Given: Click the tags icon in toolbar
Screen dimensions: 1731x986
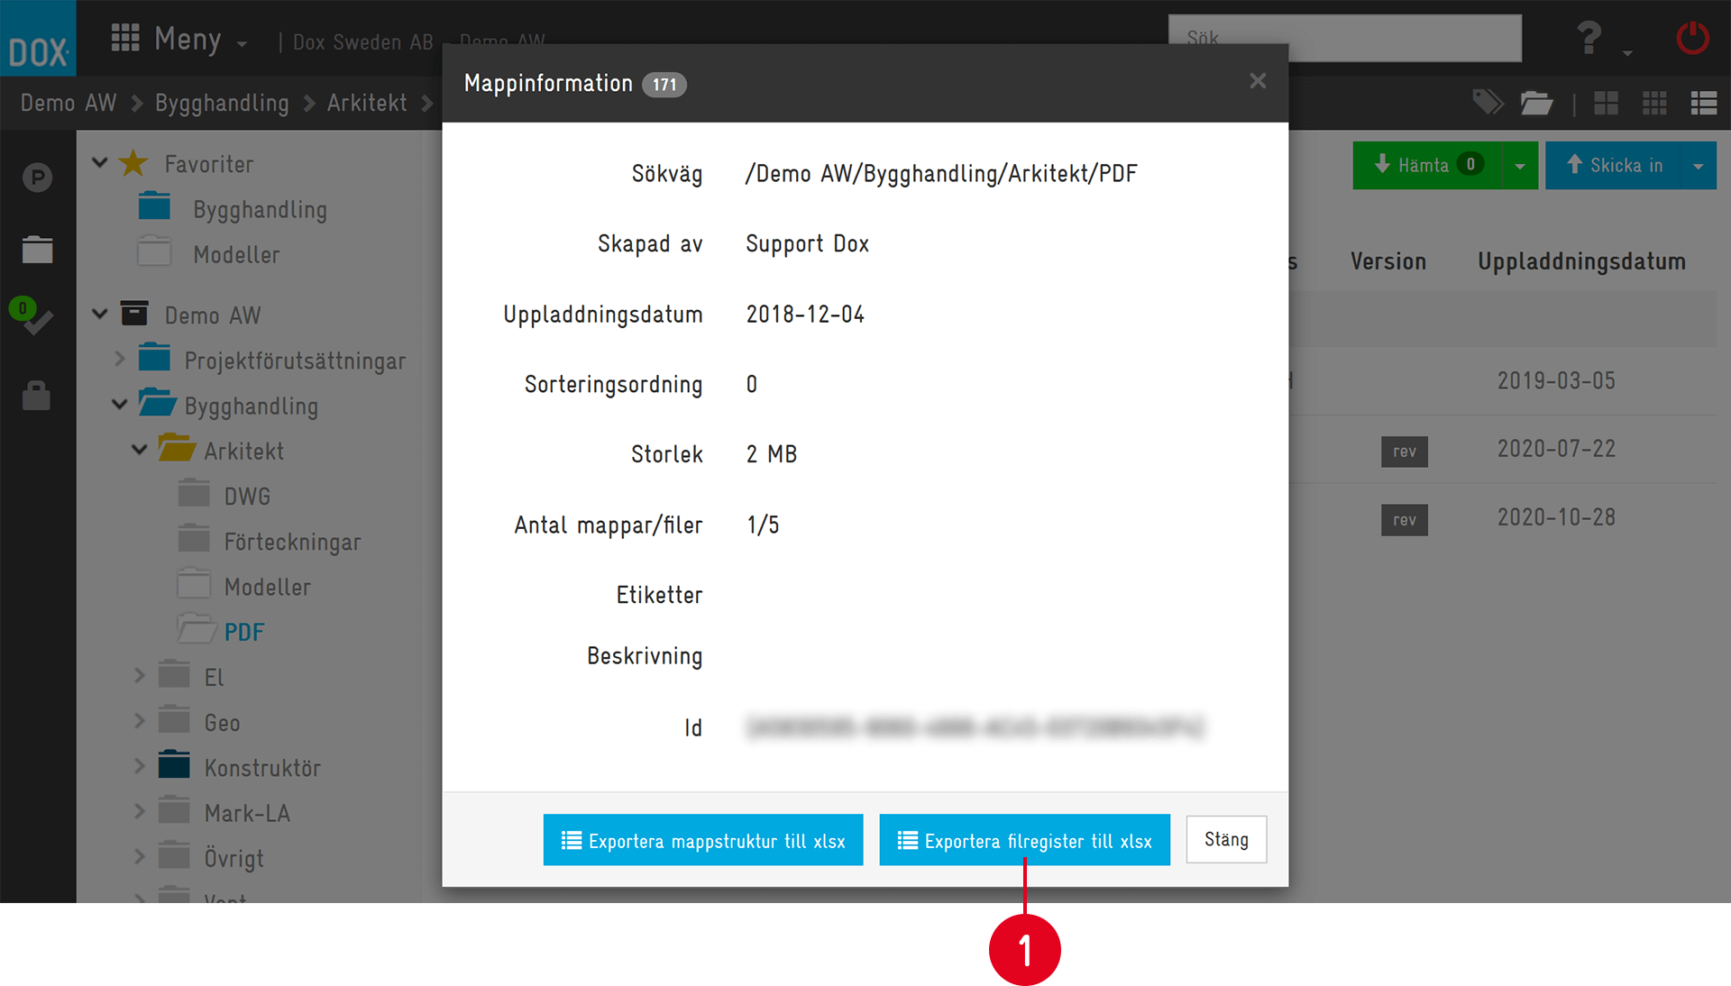Looking at the screenshot, I should (x=1488, y=102).
